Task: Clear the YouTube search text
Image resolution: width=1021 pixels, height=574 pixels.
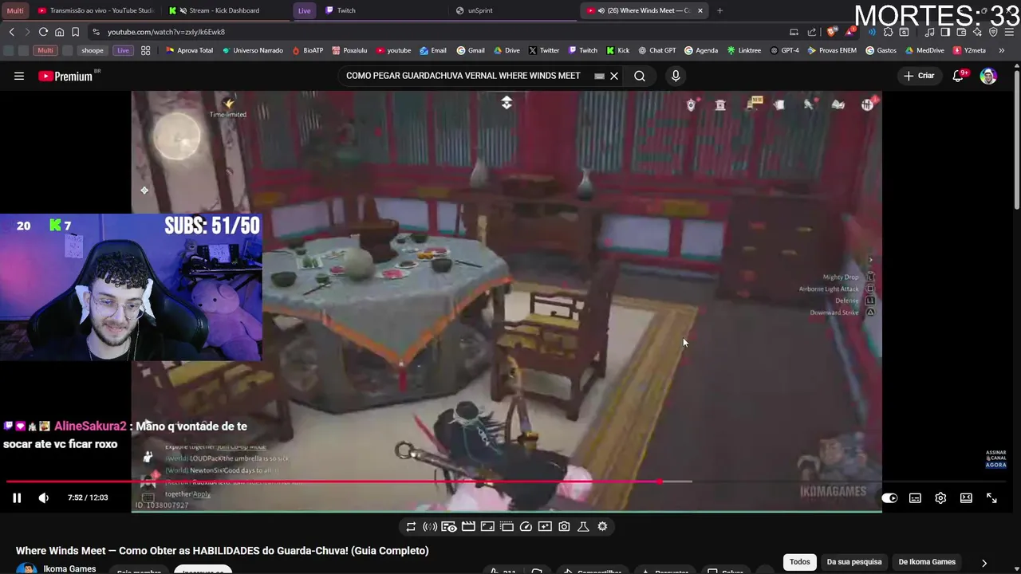Action: point(614,76)
